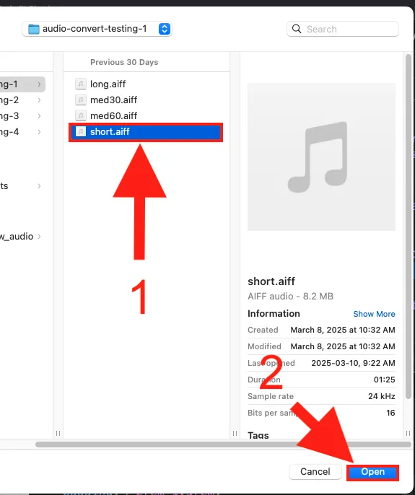Click the audio file icon next to long.aiff
This screenshot has height=495, width=415.
(x=81, y=84)
